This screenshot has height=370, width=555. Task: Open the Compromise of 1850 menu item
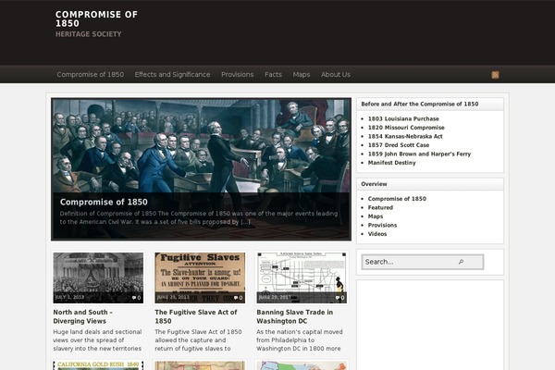click(90, 74)
